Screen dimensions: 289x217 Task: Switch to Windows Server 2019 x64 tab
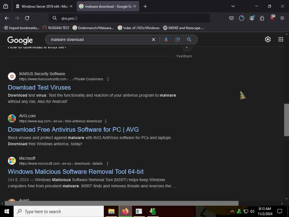click(x=44, y=6)
